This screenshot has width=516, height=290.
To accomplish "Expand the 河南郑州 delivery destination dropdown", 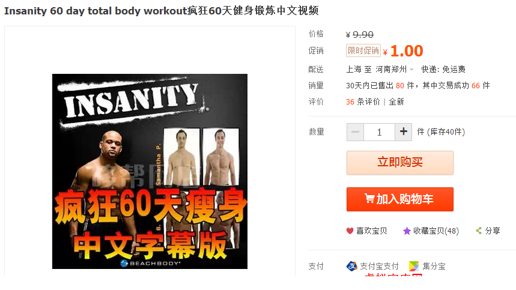I will pyautogui.click(x=395, y=70).
